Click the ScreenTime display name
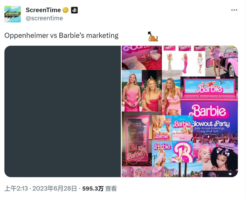252x198 pixels. point(43,10)
